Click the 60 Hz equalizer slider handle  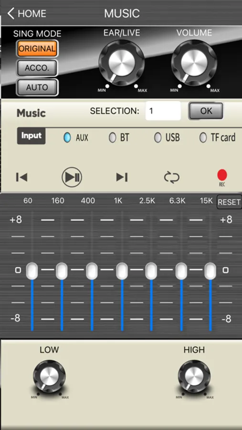point(32,271)
